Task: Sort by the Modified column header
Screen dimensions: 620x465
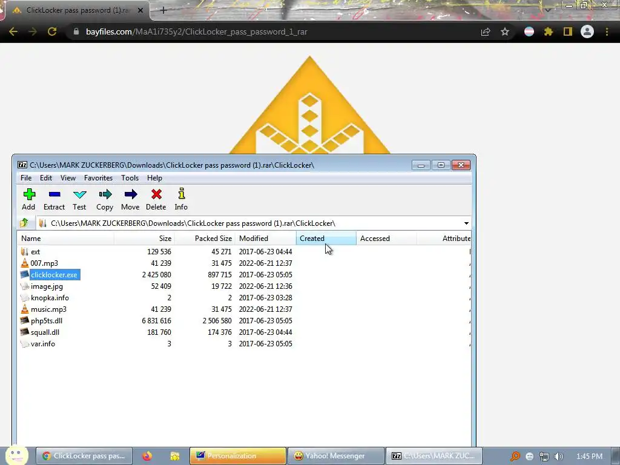Action: 265,239
